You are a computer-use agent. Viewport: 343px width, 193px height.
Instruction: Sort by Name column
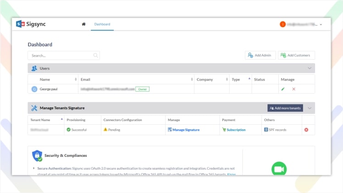[76, 79]
